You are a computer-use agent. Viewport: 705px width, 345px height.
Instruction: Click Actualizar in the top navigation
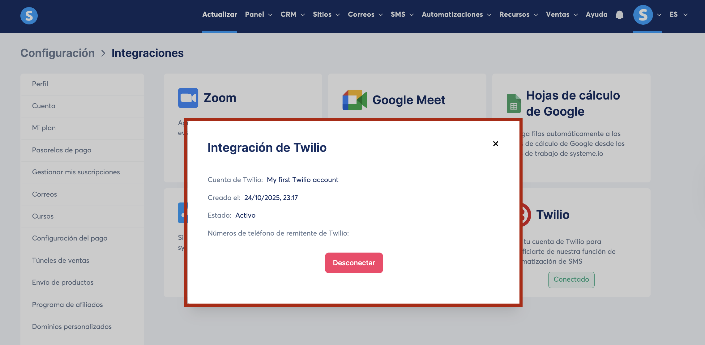(220, 15)
